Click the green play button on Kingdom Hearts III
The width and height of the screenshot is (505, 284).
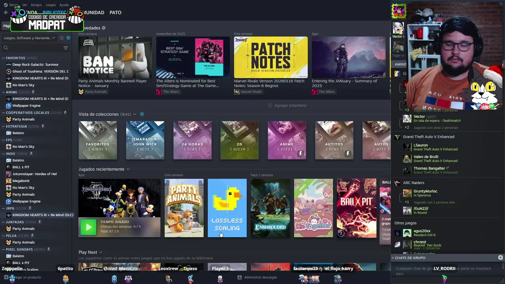click(88, 227)
